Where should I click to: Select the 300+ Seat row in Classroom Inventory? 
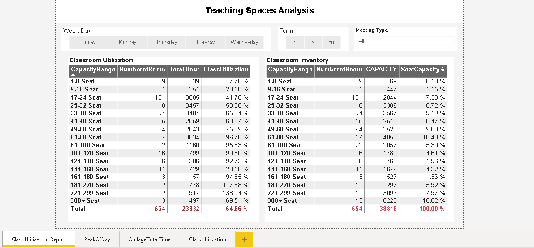[357, 200]
